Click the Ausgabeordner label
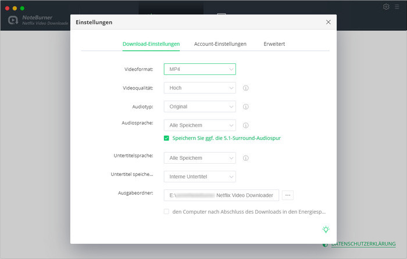The height and width of the screenshot is (259, 407). pos(135,193)
